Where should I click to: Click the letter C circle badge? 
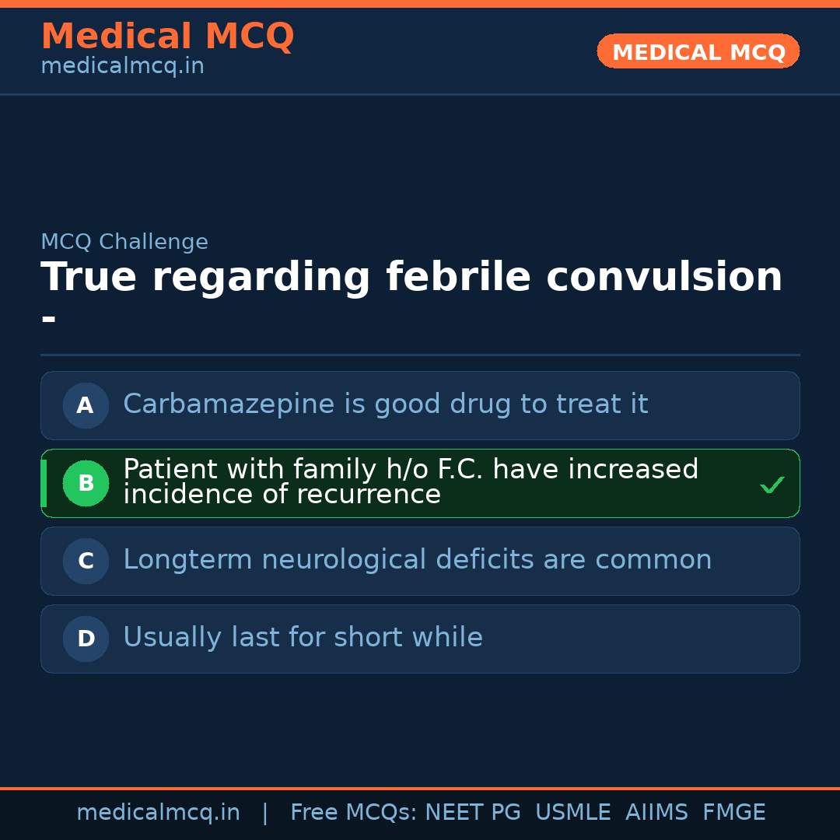[86, 561]
